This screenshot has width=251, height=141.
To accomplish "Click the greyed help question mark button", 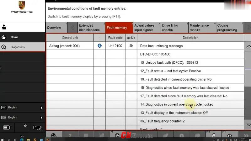I will click(x=70, y=135).
